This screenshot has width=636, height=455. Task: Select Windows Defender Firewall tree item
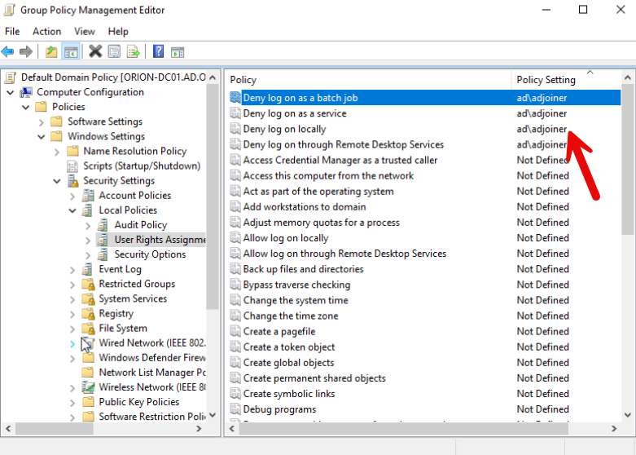coord(152,358)
